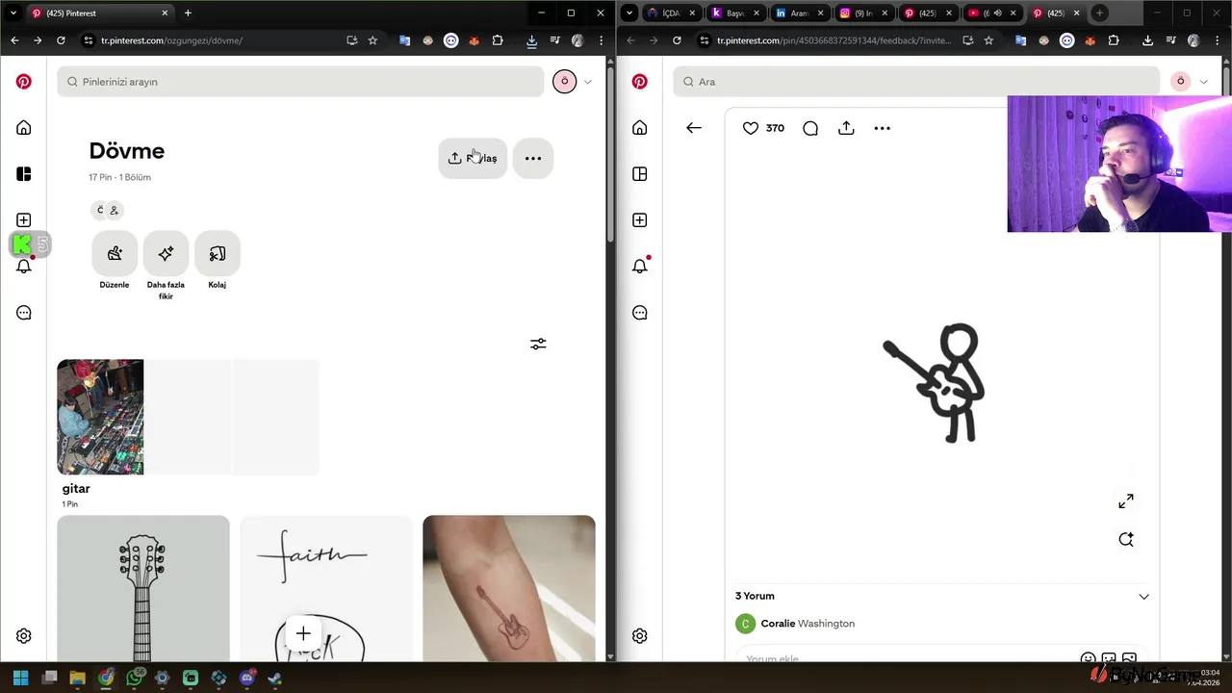Open notifications bell in right window sidebar

coord(640,267)
